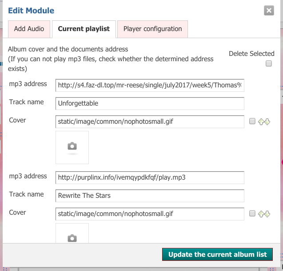This screenshot has height=271, width=283.
Task: Move the Unforgettable track down
Action: (x=267, y=122)
